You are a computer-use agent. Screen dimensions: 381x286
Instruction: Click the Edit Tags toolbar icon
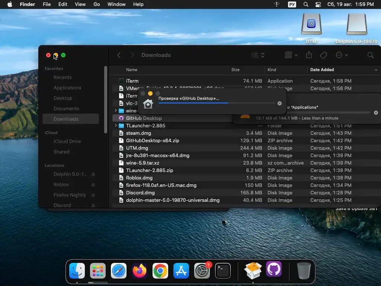coord(323,55)
